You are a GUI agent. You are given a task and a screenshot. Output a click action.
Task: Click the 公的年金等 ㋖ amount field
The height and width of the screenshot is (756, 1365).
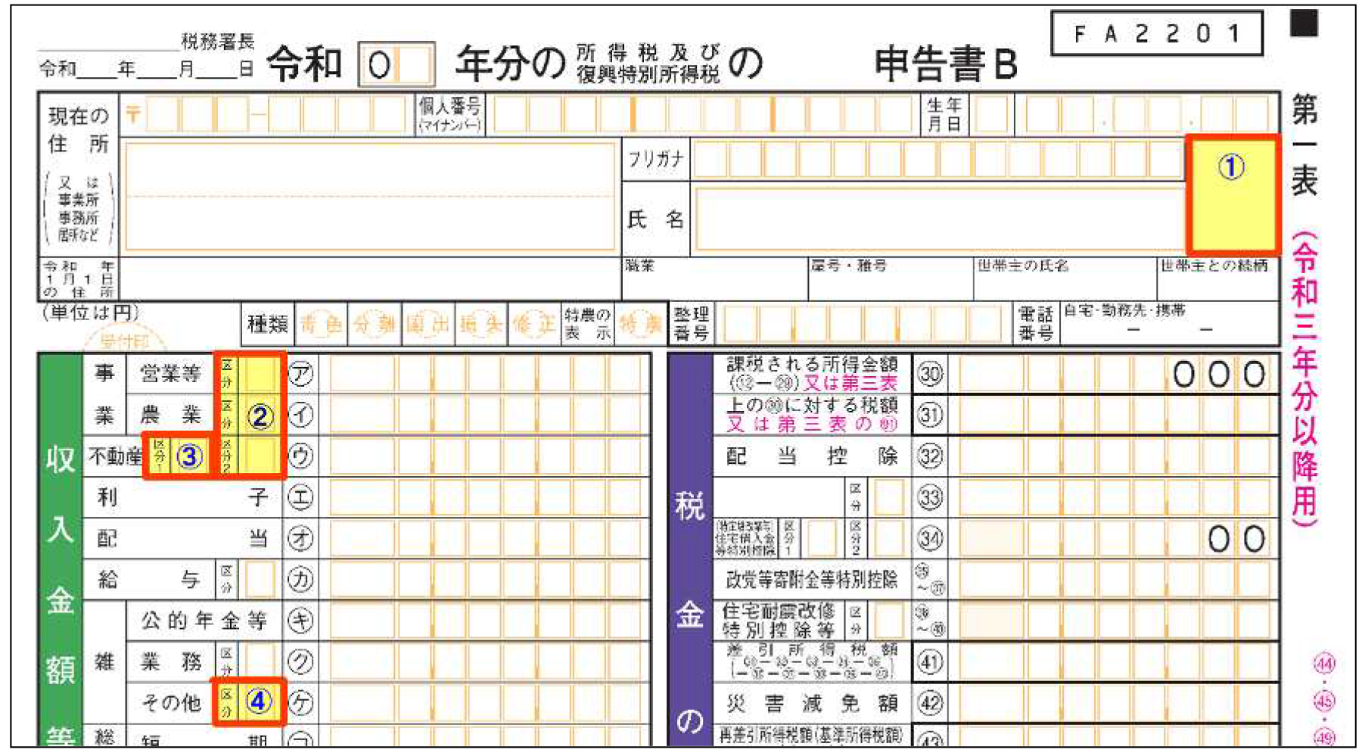(485, 621)
